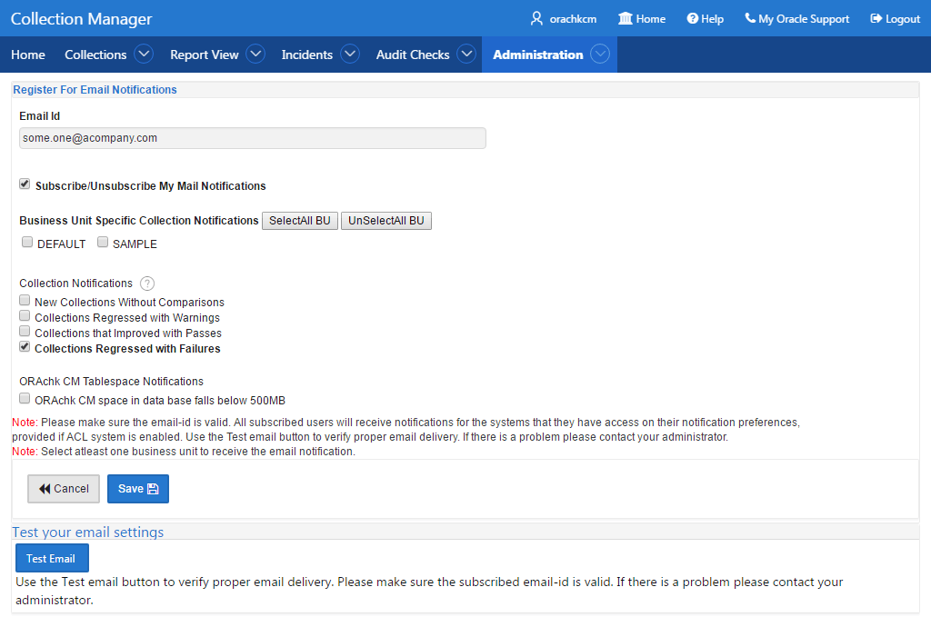Toggle Subscribe/Unsubscribe My Mail Notifications checkbox
This screenshot has width=931, height=617.
point(25,184)
